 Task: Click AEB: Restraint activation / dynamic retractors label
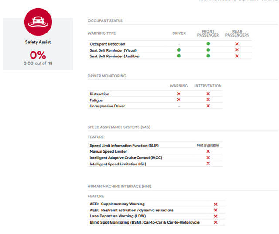[132, 210]
